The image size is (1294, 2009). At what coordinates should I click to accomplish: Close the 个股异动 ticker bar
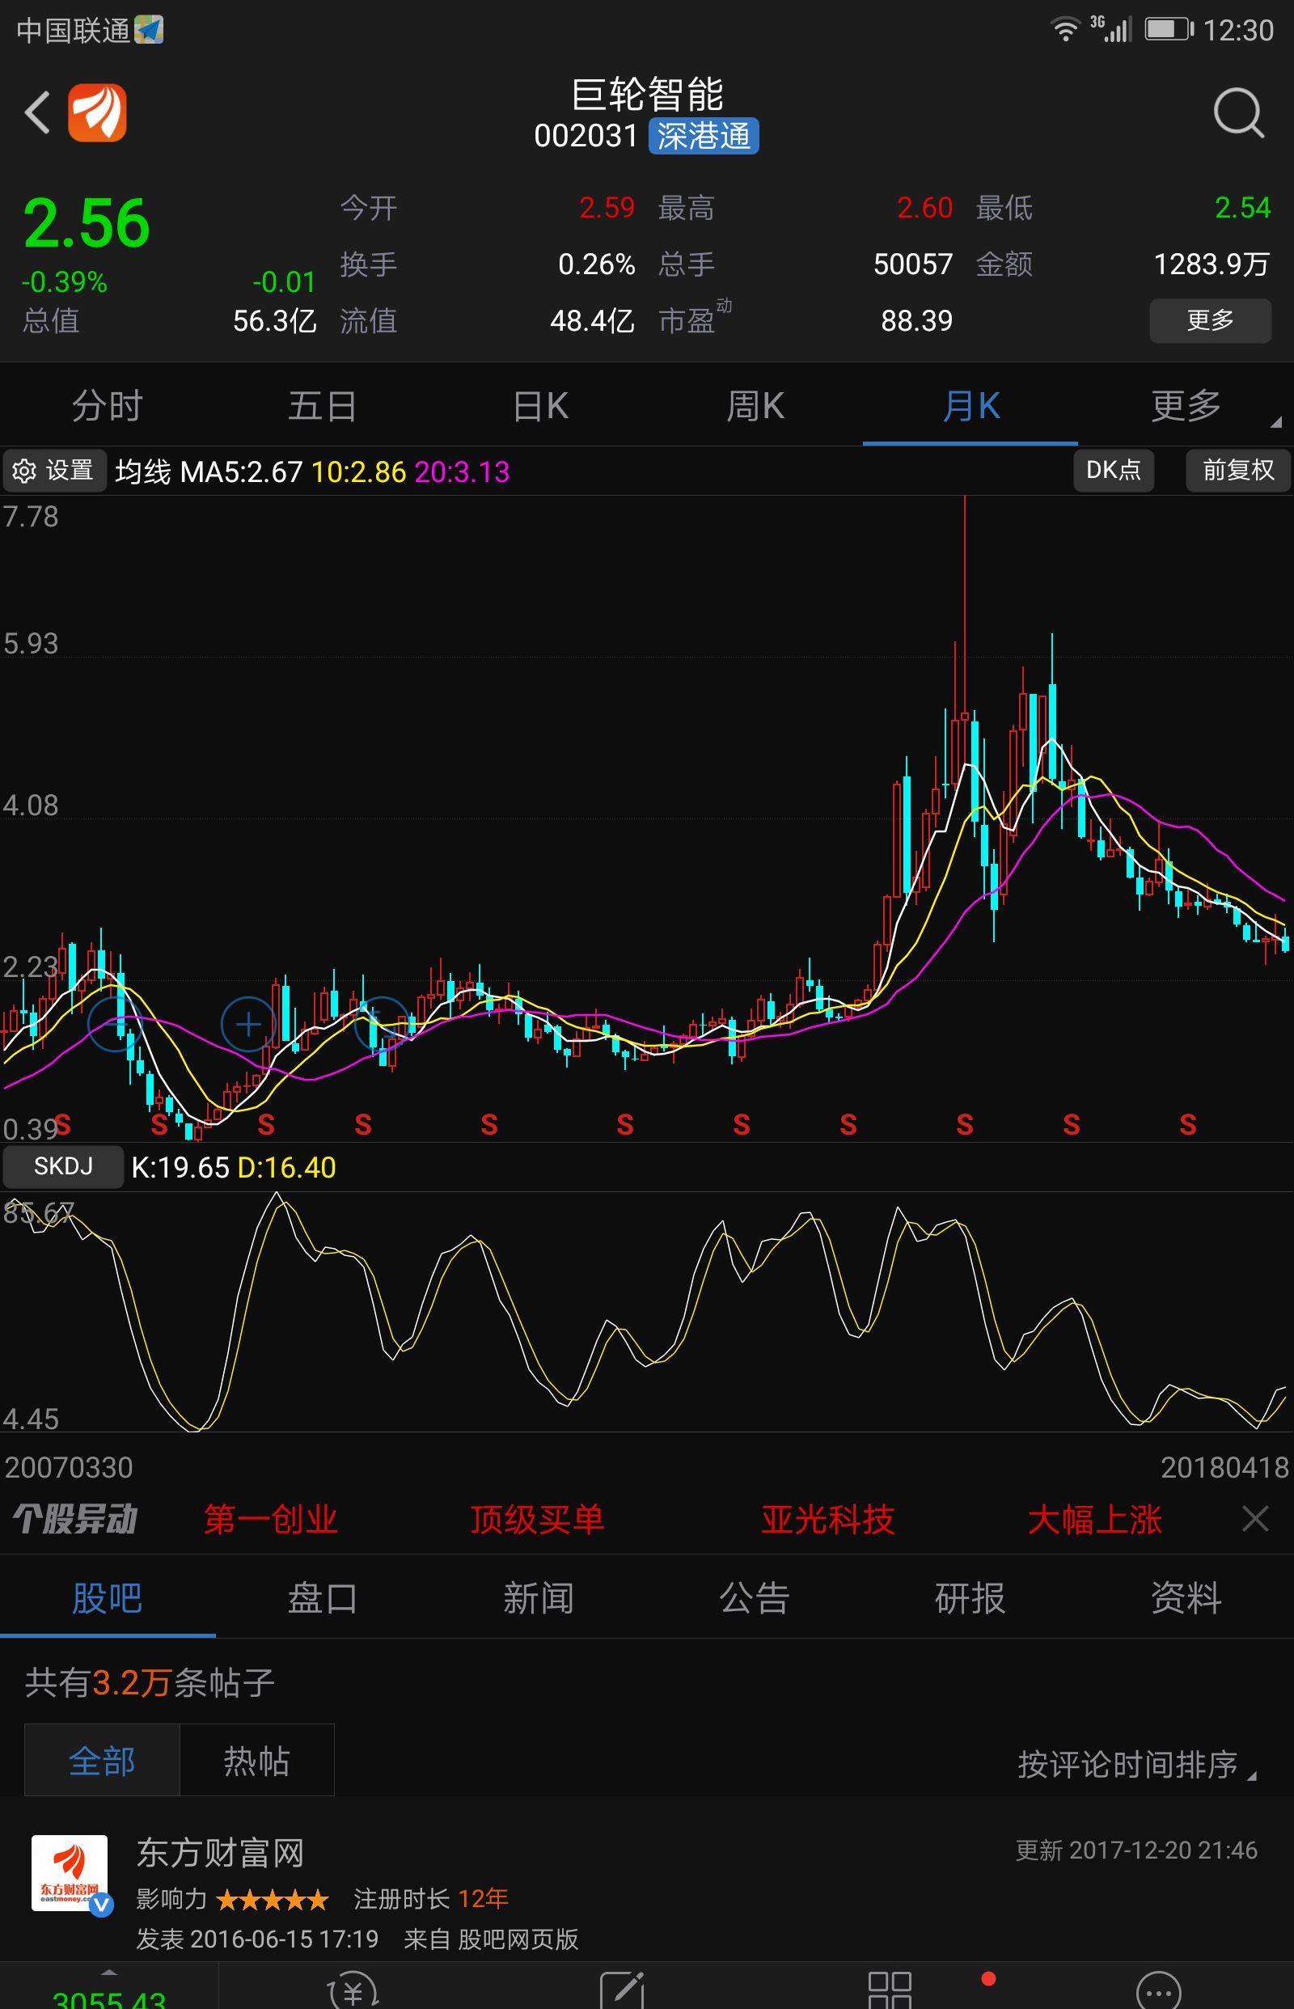(x=1255, y=1518)
